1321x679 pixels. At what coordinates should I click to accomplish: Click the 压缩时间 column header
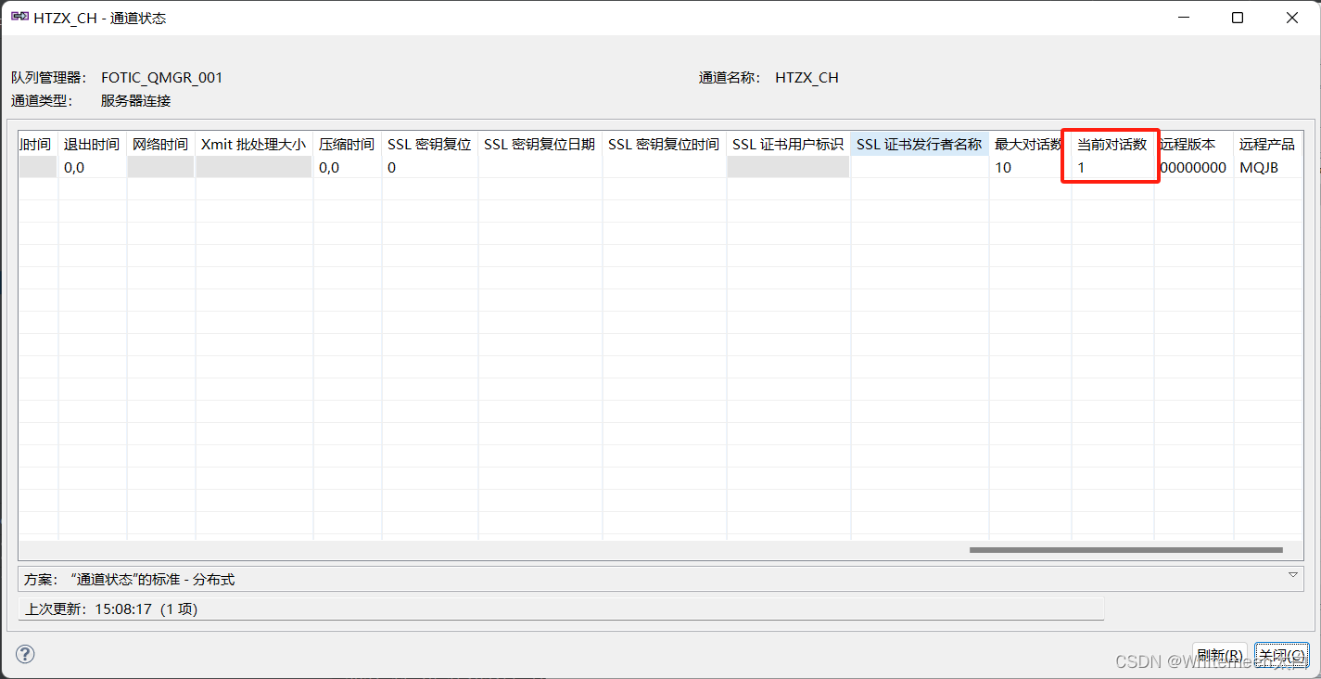[x=347, y=144]
